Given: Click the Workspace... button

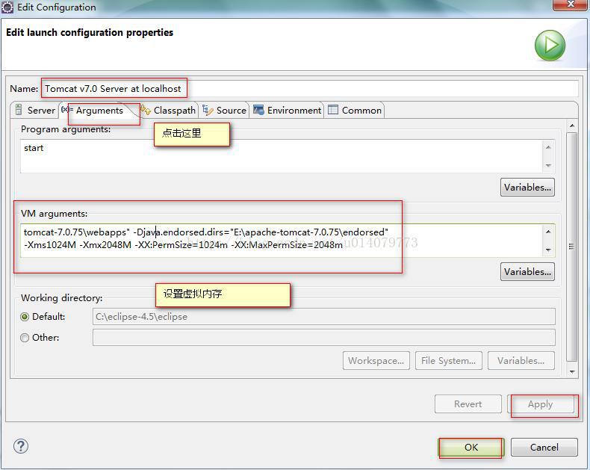Looking at the screenshot, I should pyautogui.click(x=376, y=361).
